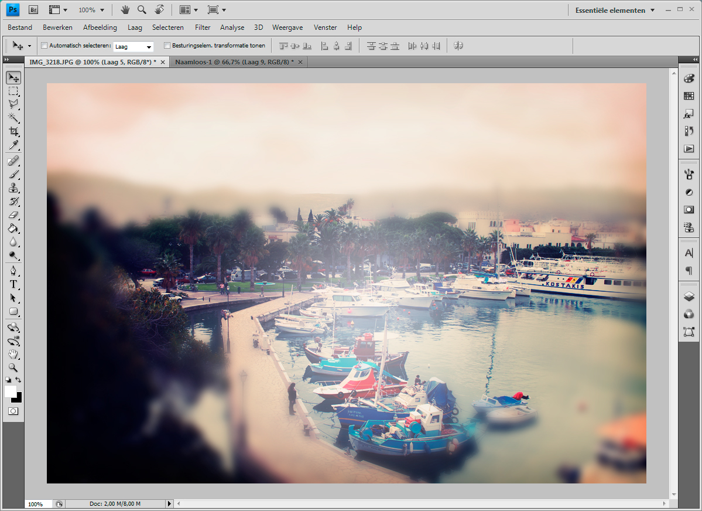
Task: Open the Swatches panel icon
Action: pos(689,96)
